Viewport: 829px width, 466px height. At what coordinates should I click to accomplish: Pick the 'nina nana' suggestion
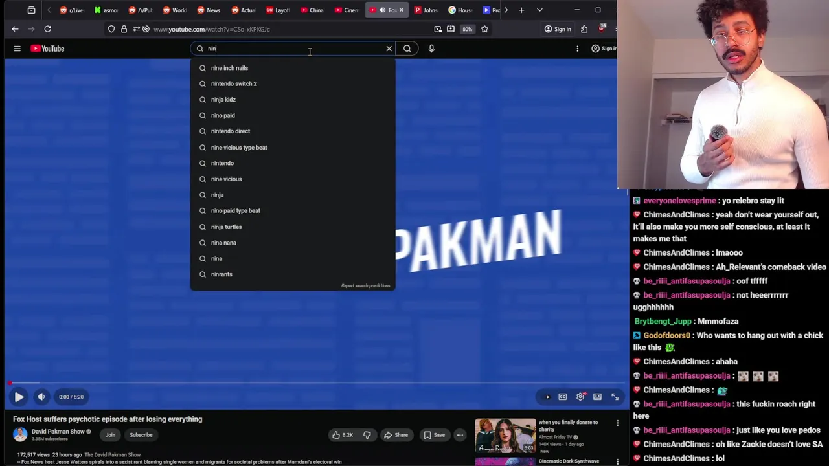[x=293, y=243]
